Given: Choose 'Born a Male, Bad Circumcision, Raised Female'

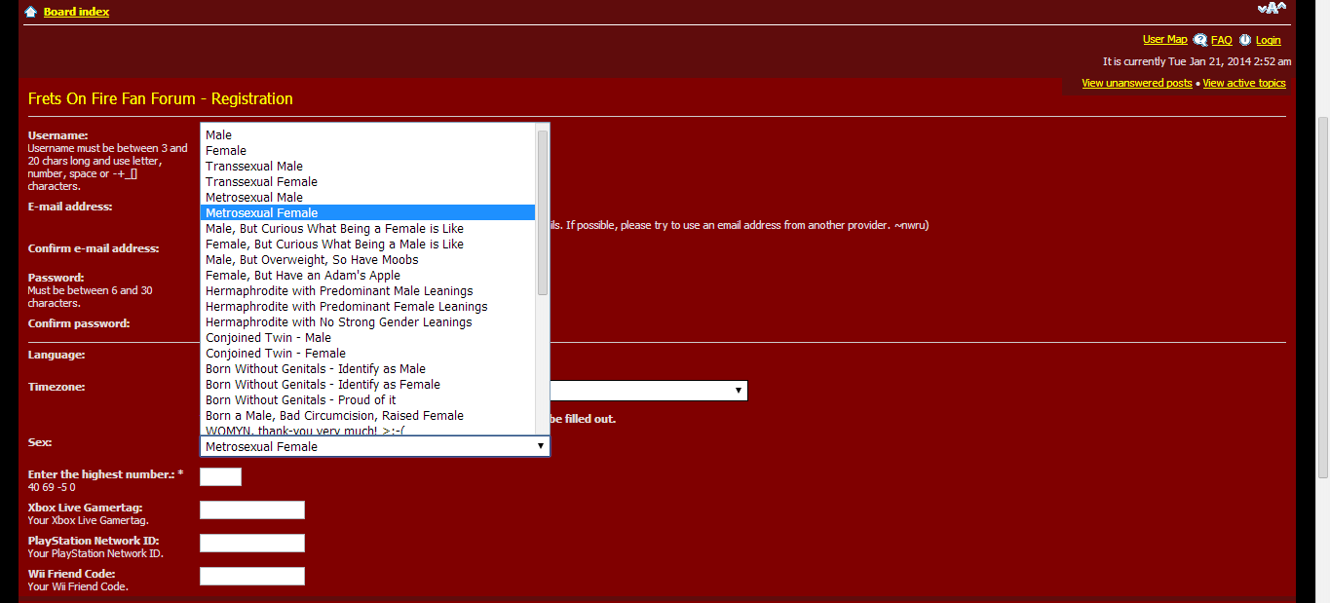Looking at the screenshot, I should [368, 416].
